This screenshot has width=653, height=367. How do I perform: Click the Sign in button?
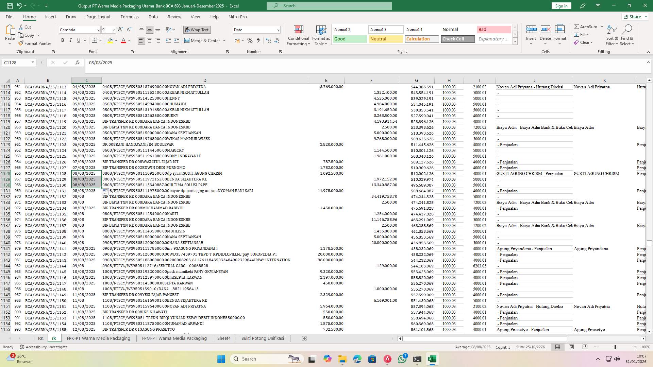(x=561, y=5)
